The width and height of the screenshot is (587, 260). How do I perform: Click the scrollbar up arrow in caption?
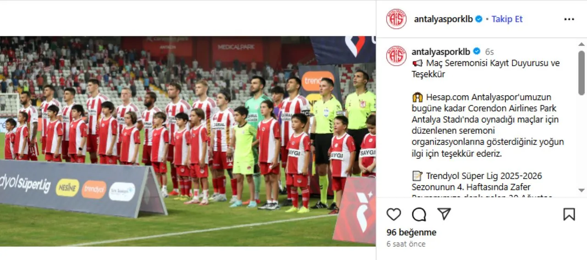point(581,44)
